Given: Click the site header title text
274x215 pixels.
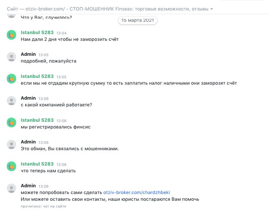Looking at the screenshot, I should coord(108,9).
